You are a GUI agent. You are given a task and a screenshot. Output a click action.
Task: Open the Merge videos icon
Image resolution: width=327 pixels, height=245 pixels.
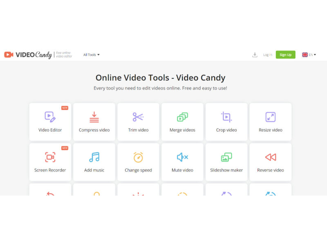point(182,117)
